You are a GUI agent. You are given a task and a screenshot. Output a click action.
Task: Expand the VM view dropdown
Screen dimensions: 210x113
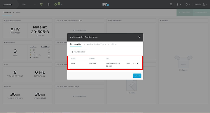(29, 4)
